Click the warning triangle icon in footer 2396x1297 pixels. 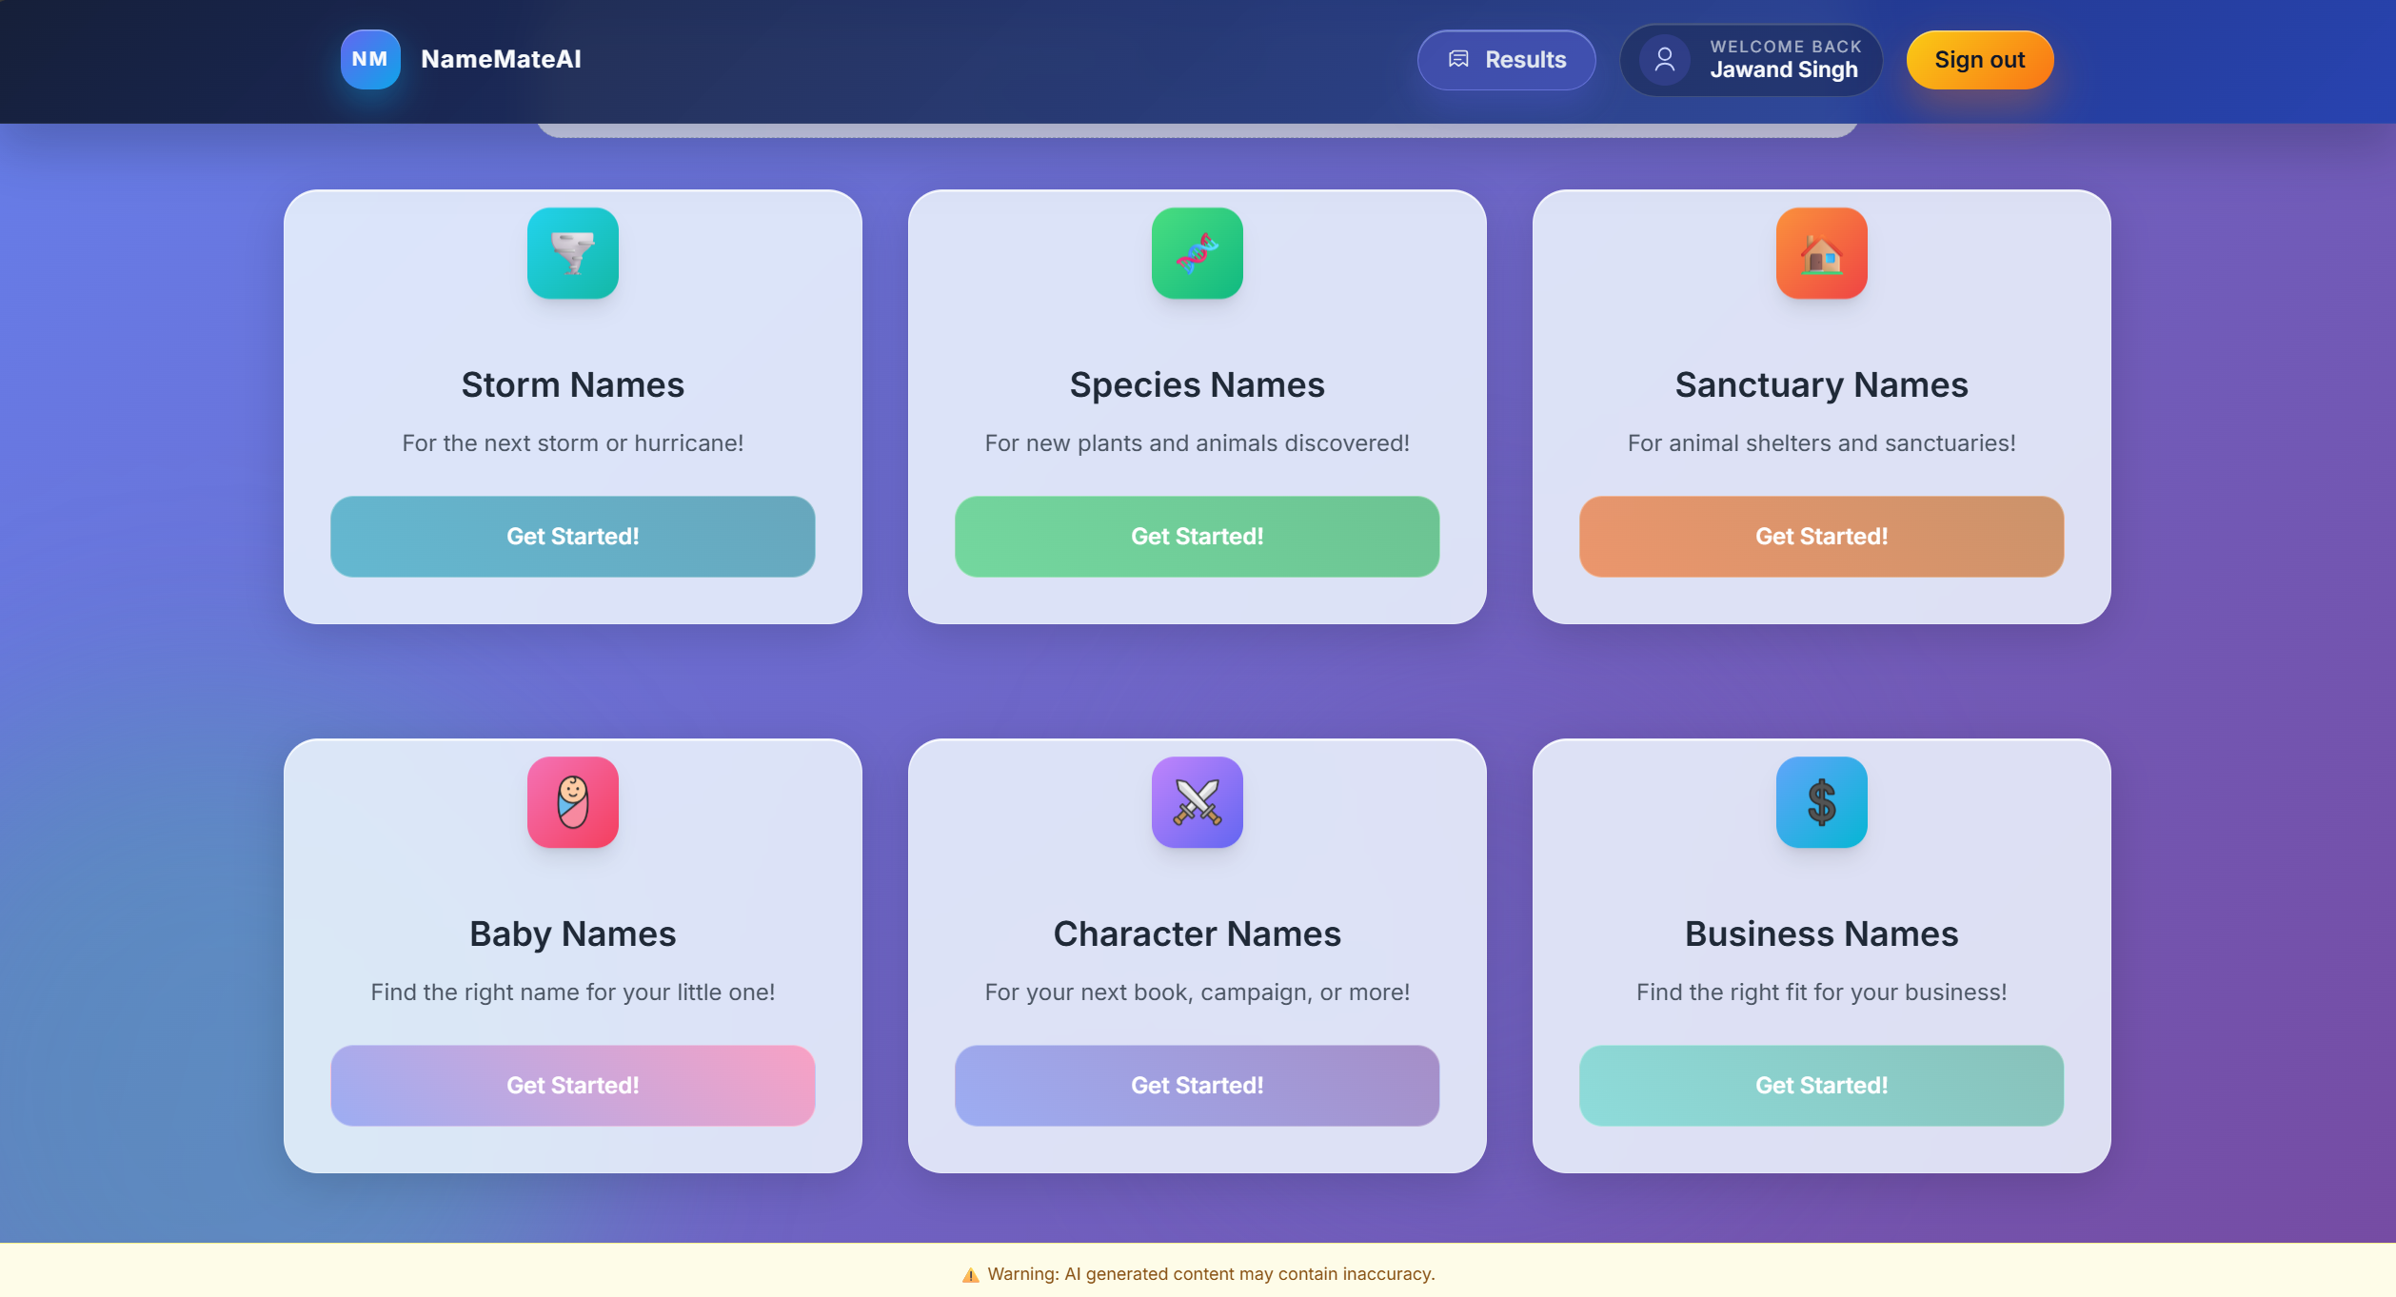tap(970, 1275)
